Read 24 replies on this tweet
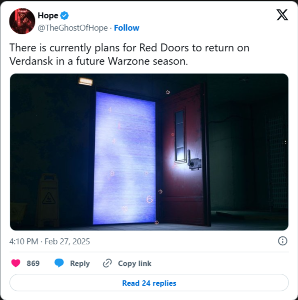This screenshot has height=300, width=298. [149, 283]
